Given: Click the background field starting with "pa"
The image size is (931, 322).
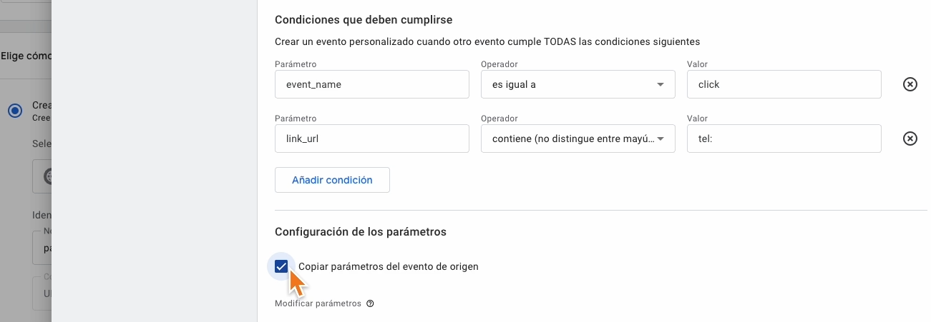Looking at the screenshot, I should click(42, 248).
